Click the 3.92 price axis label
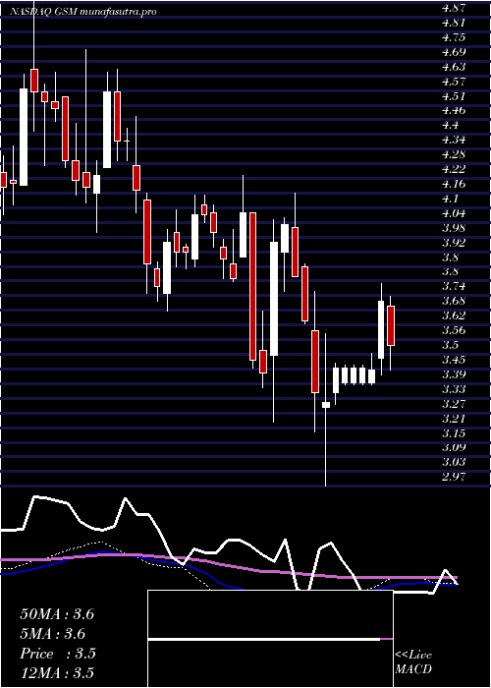Viewport: 491px width, 688px height. pyautogui.click(x=454, y=242)
